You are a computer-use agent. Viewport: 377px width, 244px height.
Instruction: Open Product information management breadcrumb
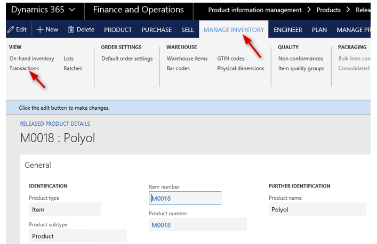(254, 10)
